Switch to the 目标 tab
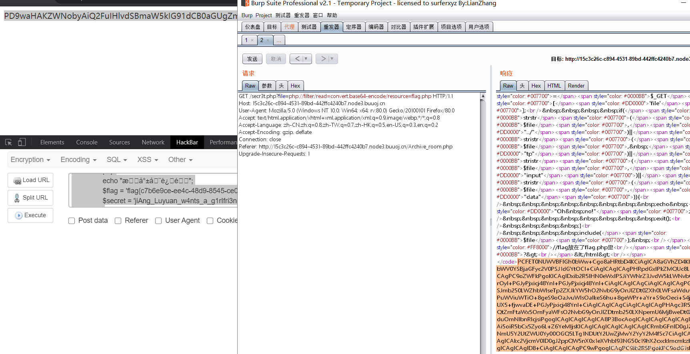 [272, 27]
